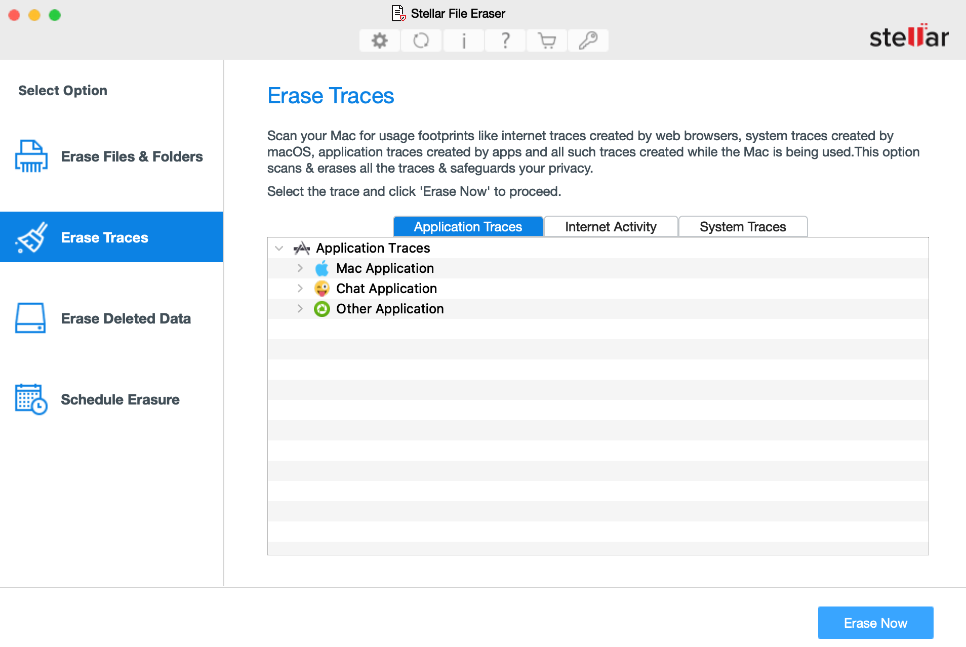
Task: Expand the Other Application row
Action: 300,308
